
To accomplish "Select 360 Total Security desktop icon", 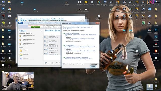I will 3,24.
